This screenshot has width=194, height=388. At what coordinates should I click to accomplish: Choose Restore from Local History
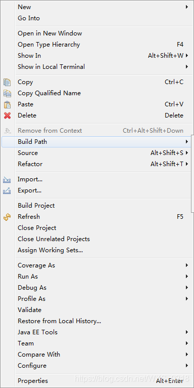point(59,321)
